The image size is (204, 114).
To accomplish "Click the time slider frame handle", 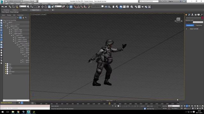I will [x=109, y=101].
